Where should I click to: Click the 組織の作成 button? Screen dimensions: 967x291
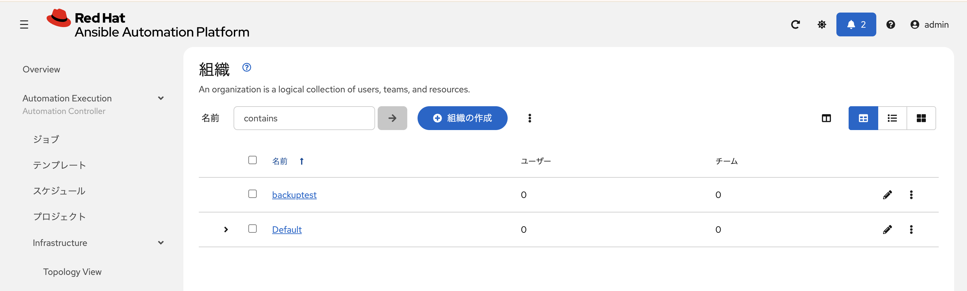462,118
